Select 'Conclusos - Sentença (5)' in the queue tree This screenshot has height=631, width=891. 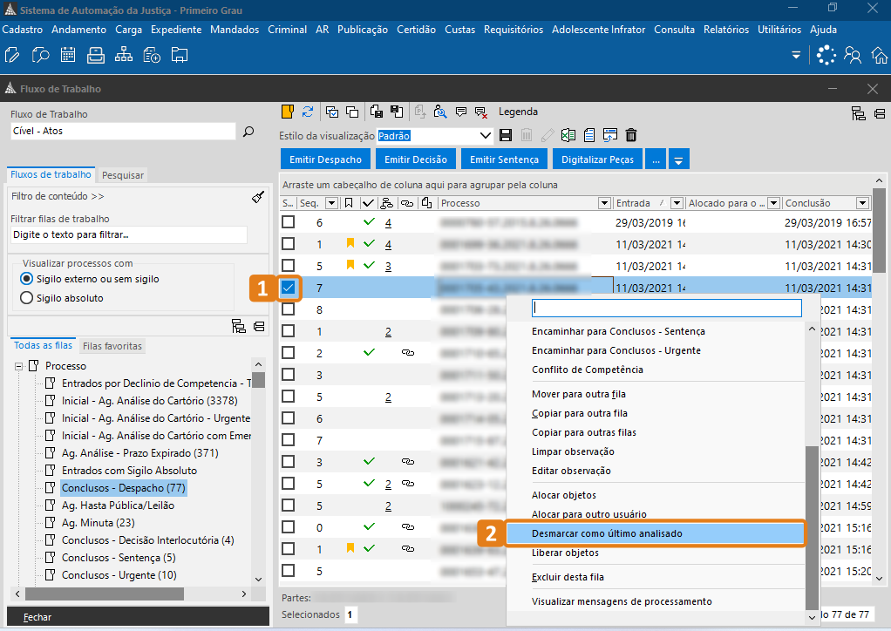click(119, 558)
